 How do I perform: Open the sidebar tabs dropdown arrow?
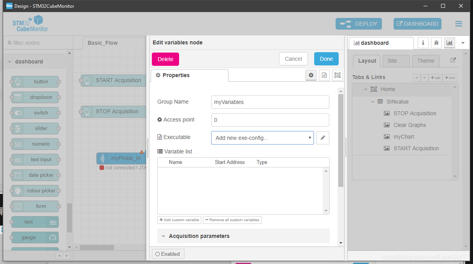click(x=463, y=43)
